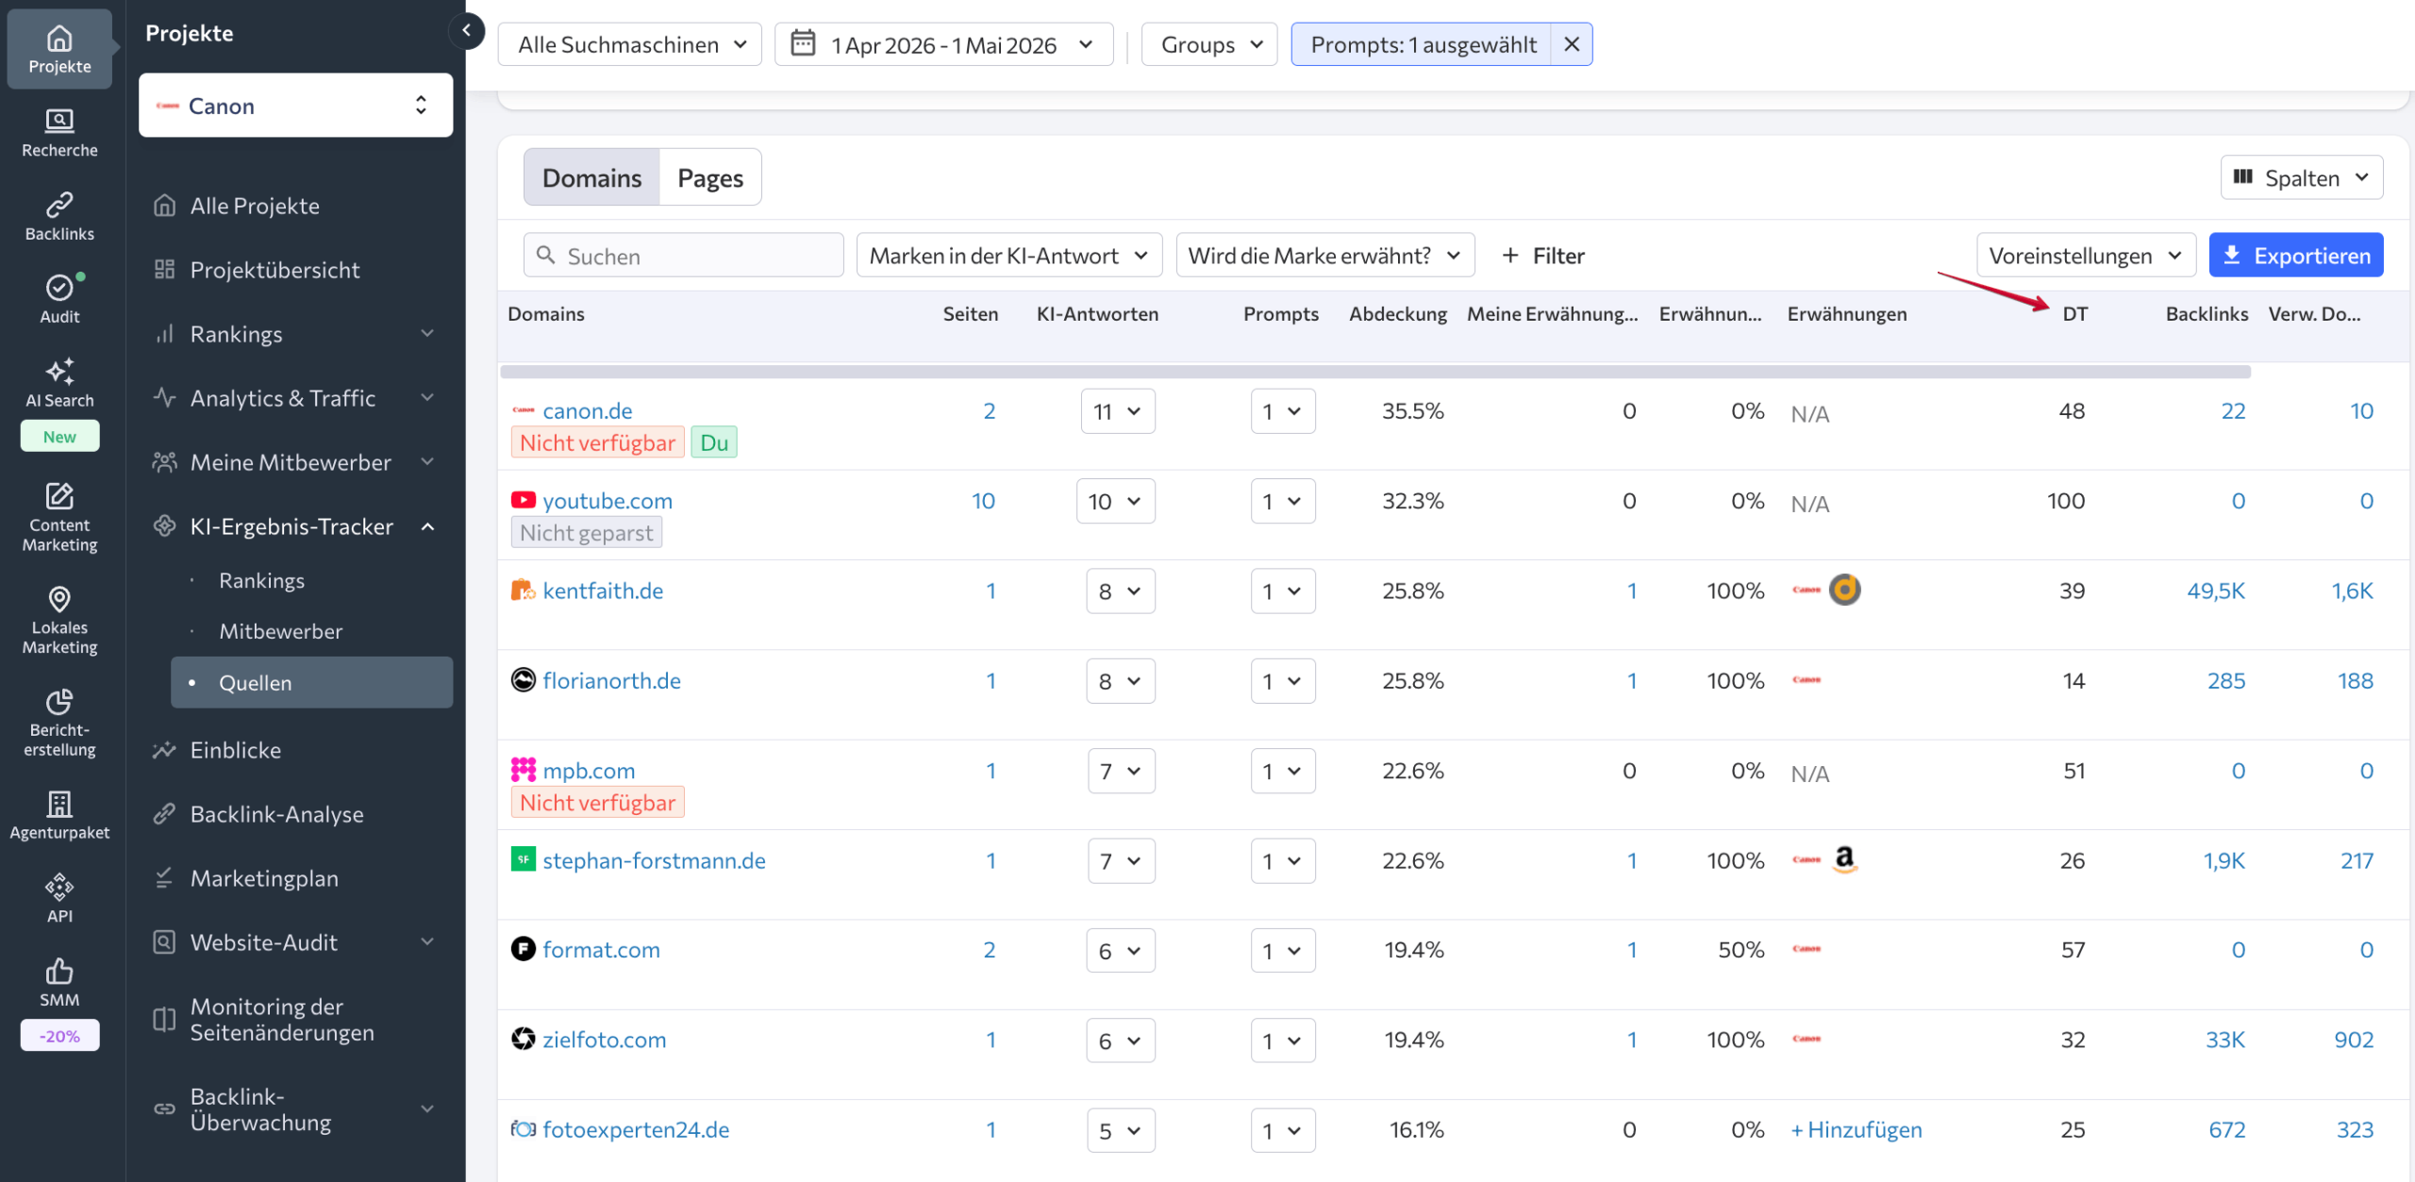Screen dimensions: 2415x1182
Task: Click the calendar icon in date picker
Action: 803,43
